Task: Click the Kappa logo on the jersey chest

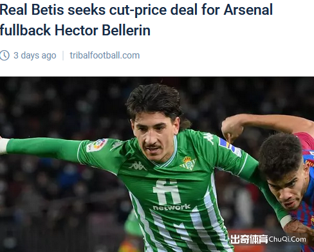Action: [138, 166]
